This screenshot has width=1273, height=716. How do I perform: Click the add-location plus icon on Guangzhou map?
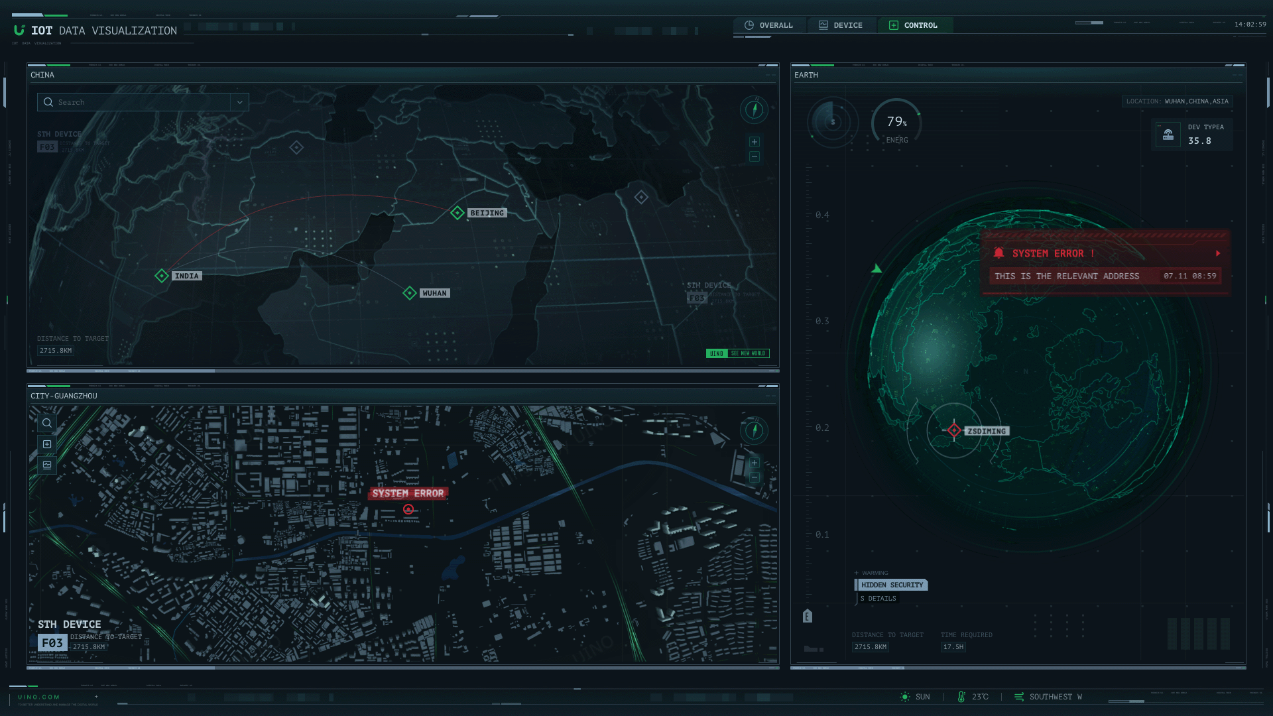tap(47, 444)
